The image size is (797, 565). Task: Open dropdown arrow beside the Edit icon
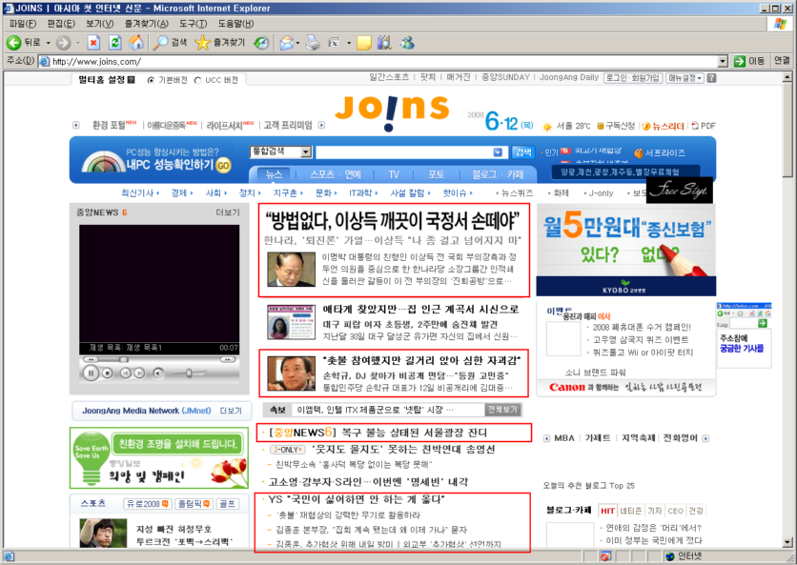(x=349, y=43)
